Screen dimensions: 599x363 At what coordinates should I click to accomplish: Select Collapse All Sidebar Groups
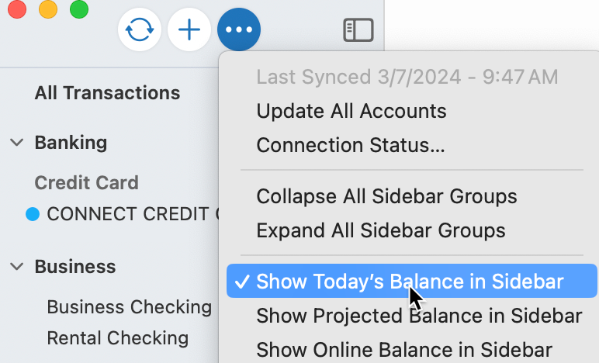click(x=386, y=196)
